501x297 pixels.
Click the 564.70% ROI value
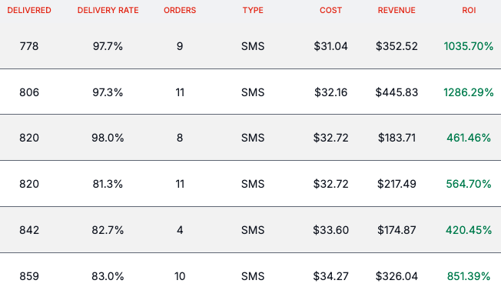point(469,184)
